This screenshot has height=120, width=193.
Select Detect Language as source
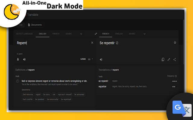click(24, 34)
